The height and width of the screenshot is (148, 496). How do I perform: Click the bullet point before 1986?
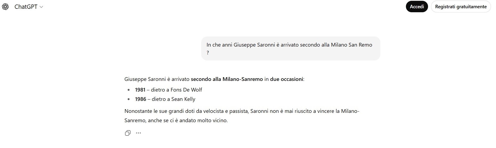pyautogui.click(x=129, y=99)
